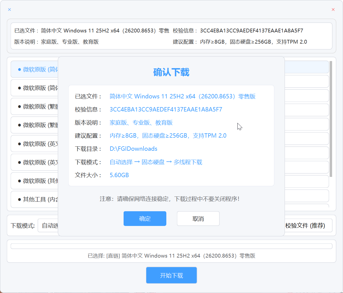The height and width of the screenshot is (293, 343).
Task: Click the 确认下载 dialog title
Action: (x=171, y=72)
